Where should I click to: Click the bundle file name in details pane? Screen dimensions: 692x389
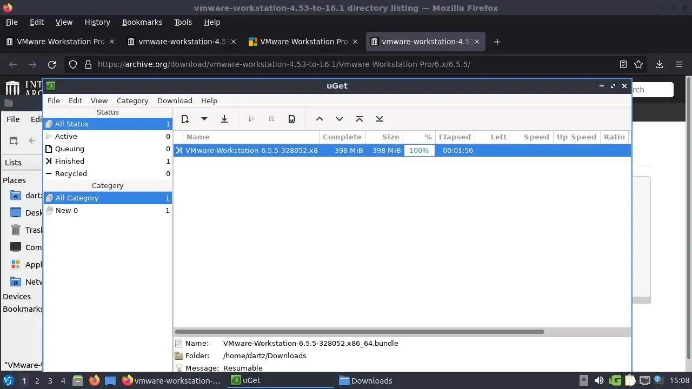(310, 343)
